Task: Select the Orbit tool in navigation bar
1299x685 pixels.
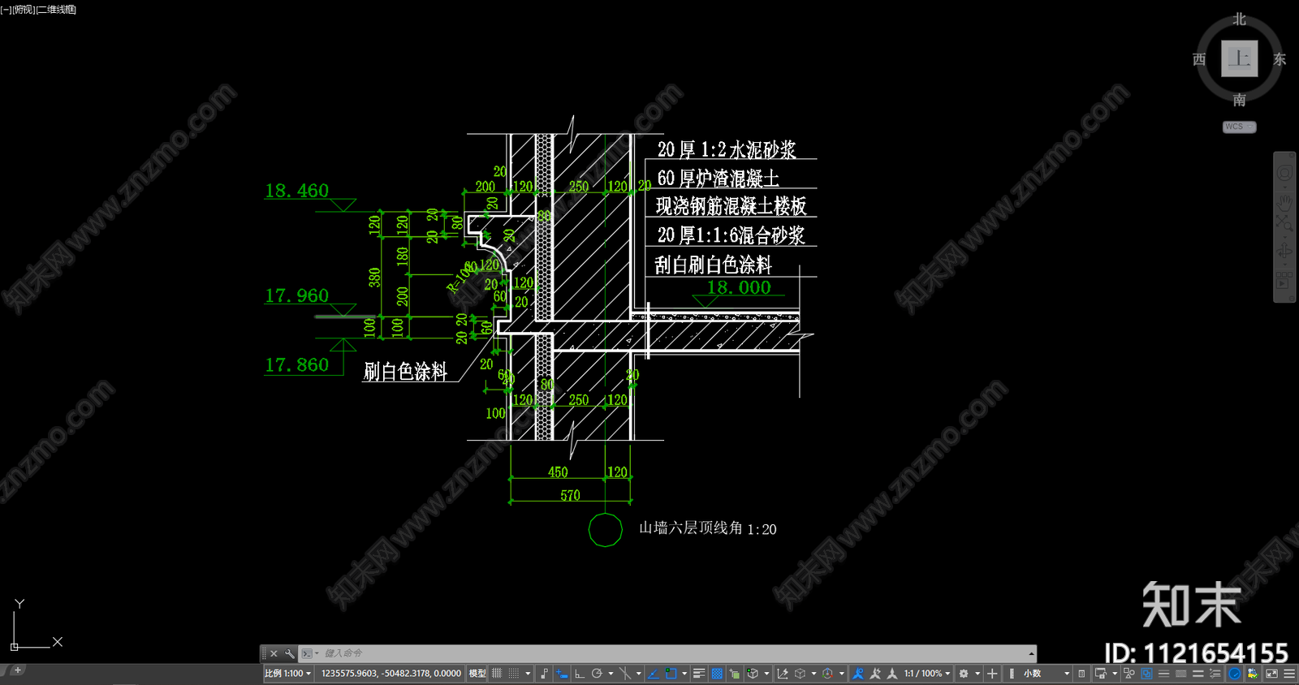Action: pos(1284,252)
